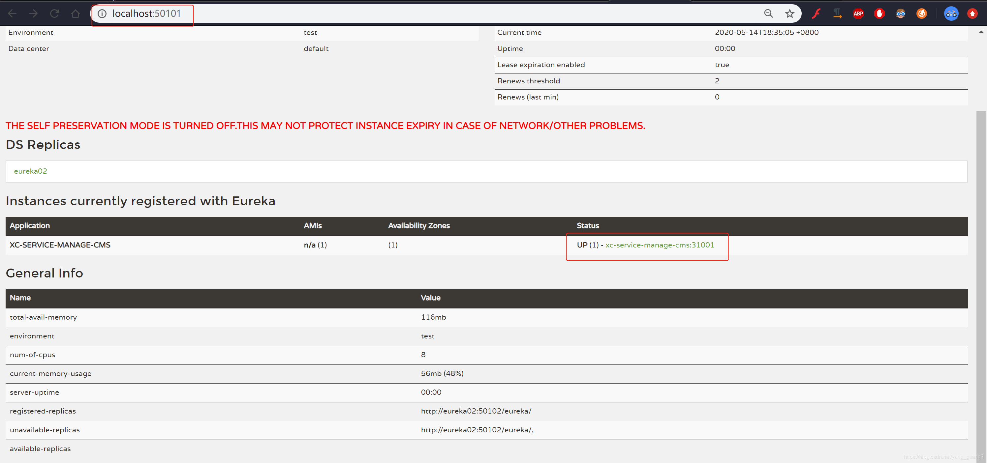Open the eureka02 replica link
Screen dimensions: 987x463
click(x=31, y=171)
